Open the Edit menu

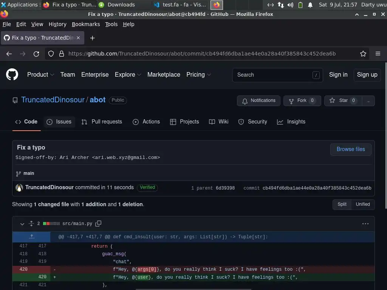click(21, 24)
